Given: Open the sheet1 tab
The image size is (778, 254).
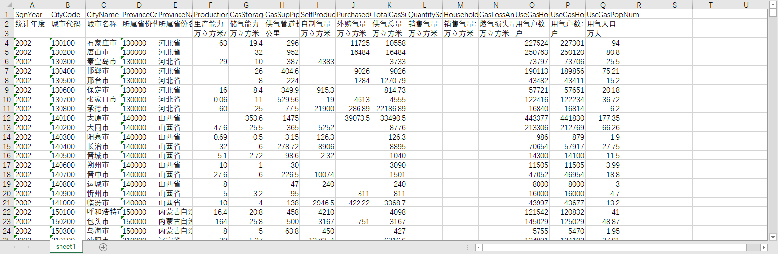Looking at the screenshot, I should coord(66,247).
